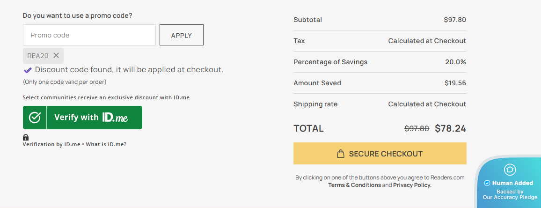Click the padlock icon above Verification by ID.me
The width and height of the screenshot is (541, 208).
(26, 137)
